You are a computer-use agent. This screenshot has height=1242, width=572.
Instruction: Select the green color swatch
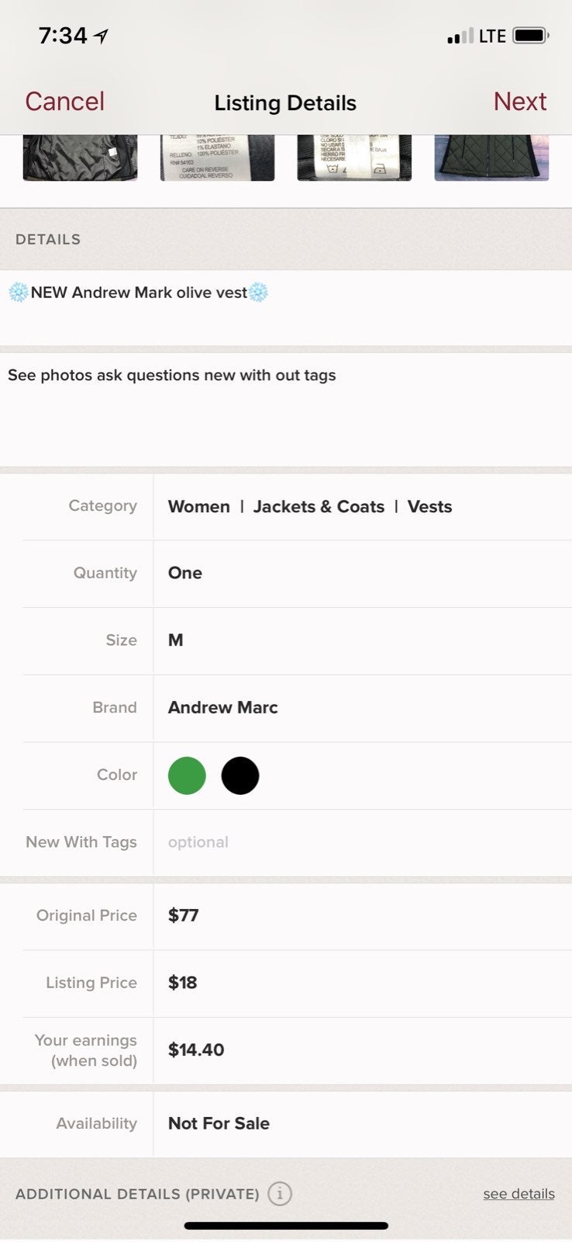[187, 775]
